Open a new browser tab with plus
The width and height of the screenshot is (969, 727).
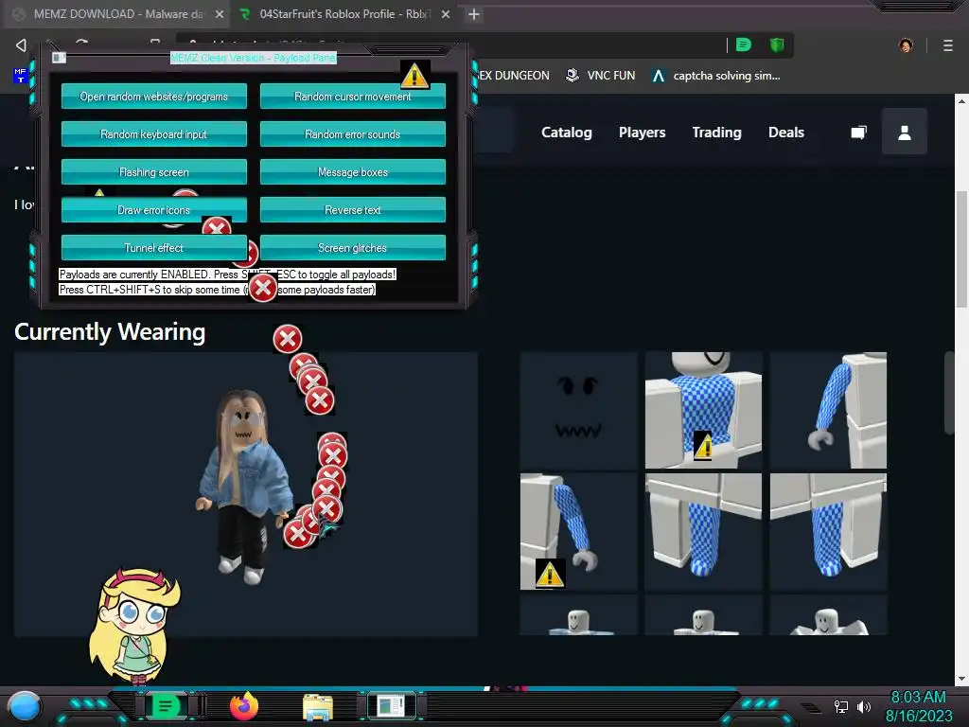[473, 14]
